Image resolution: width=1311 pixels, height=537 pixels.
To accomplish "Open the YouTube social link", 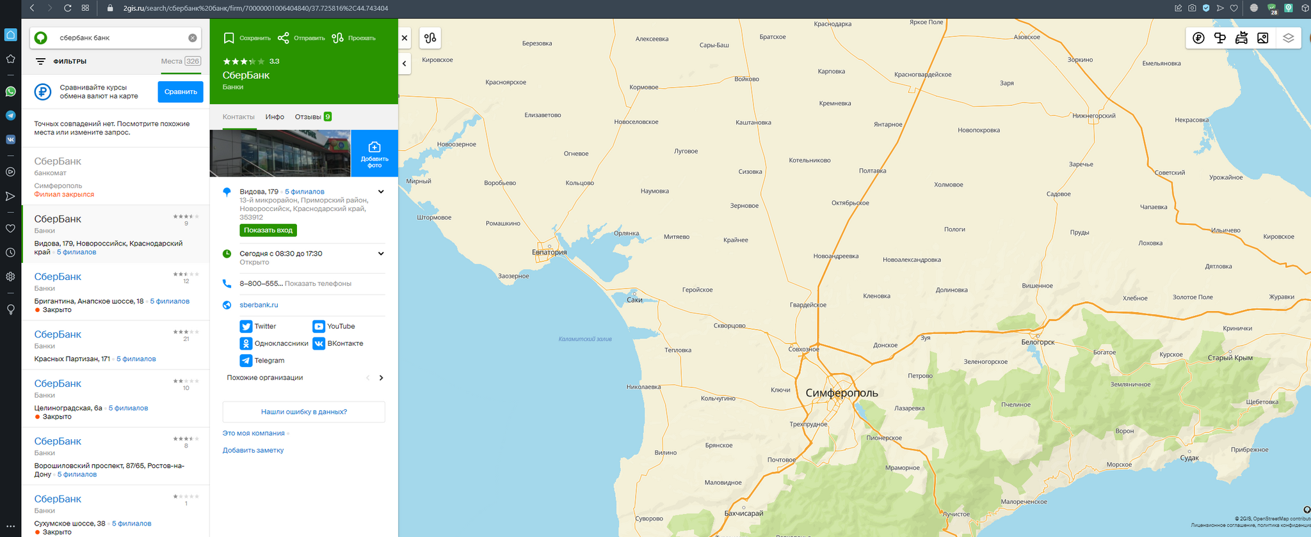I will pos(334,326).
